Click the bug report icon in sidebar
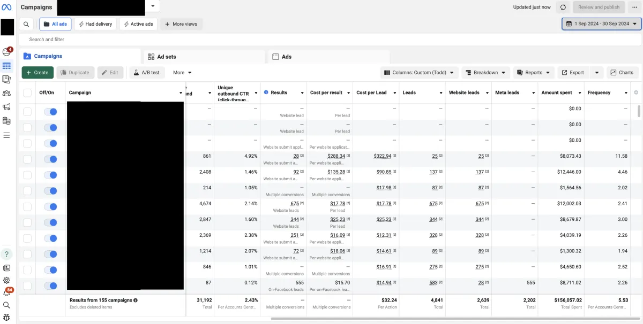 pyautogui.click(x=7, y=318)
